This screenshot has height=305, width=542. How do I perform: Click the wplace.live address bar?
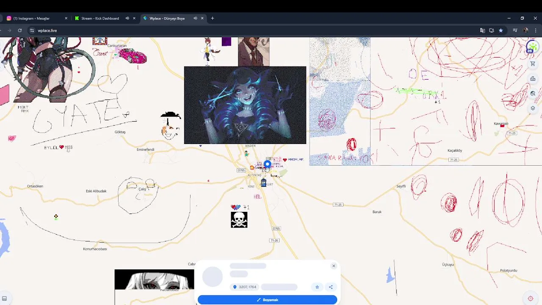pyautogui.click(x=254, y=30)
